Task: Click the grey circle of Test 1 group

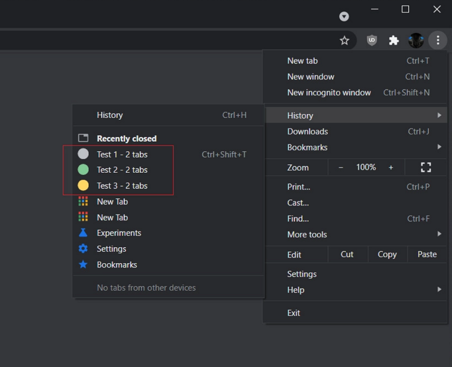Action: (x=83, y=154)
